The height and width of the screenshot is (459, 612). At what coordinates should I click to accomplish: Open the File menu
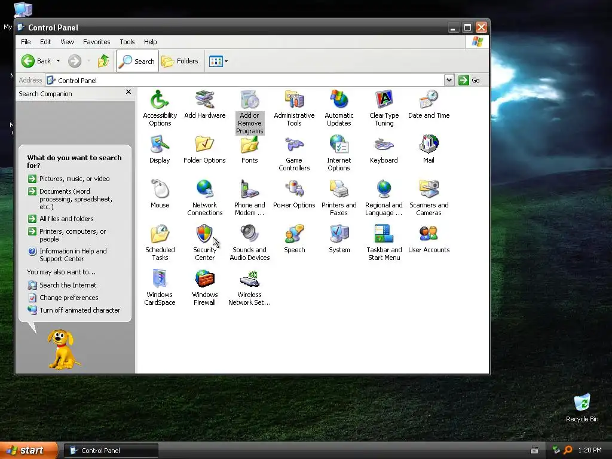tap(26, 42)
